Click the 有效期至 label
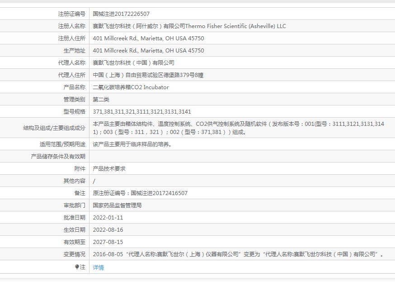The width and height of the screenshot is (395, 282). click(75, 242)
